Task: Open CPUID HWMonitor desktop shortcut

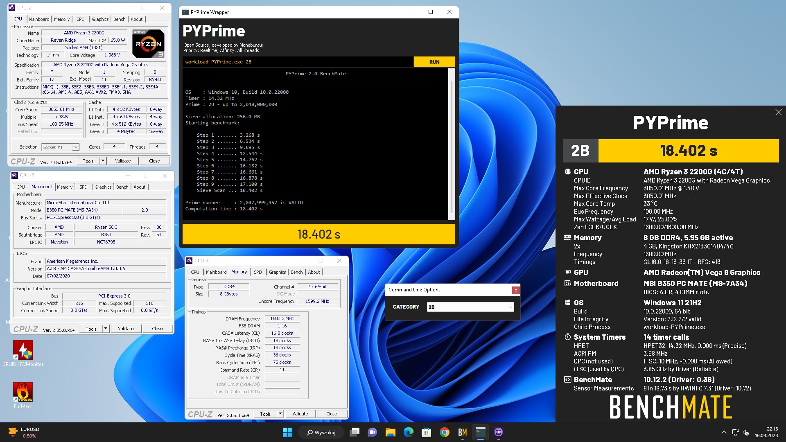Action: pyautogui.click(x=23, y=353)
